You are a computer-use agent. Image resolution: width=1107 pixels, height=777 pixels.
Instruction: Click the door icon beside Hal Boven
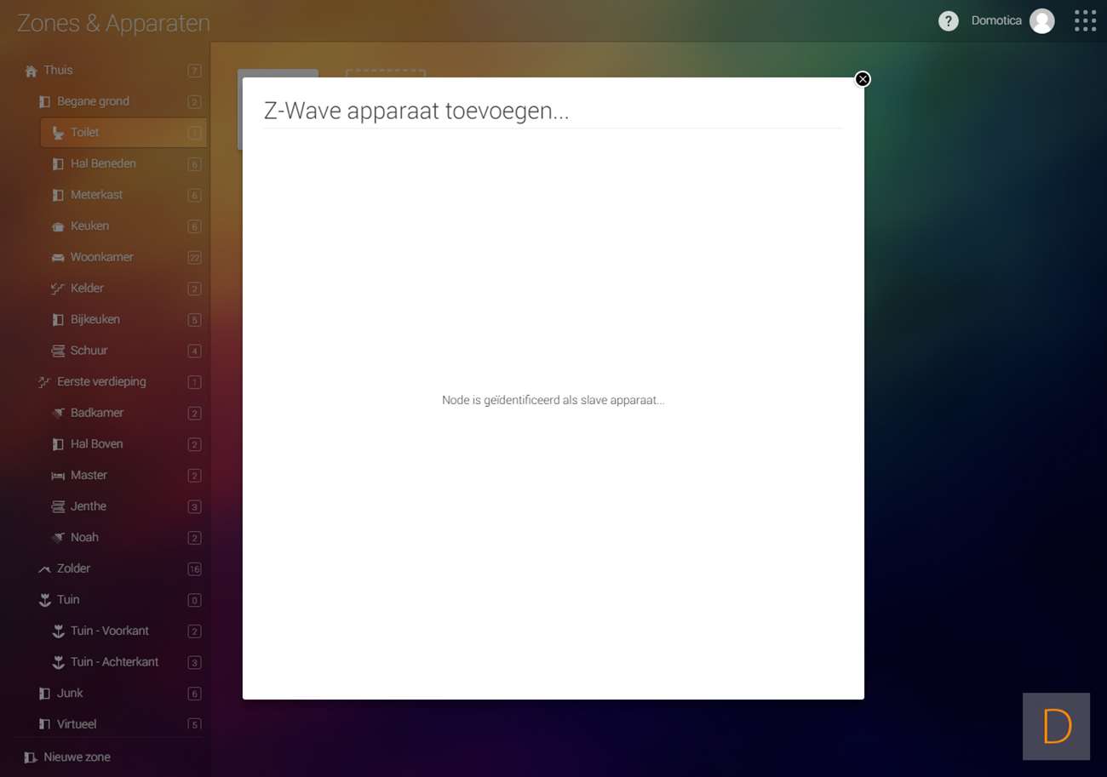[58, 444]
